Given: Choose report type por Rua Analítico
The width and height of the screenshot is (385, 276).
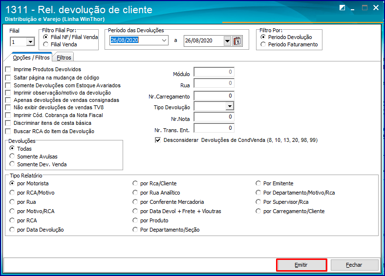Looking at the screenshot, I should (x=135, y=193).
